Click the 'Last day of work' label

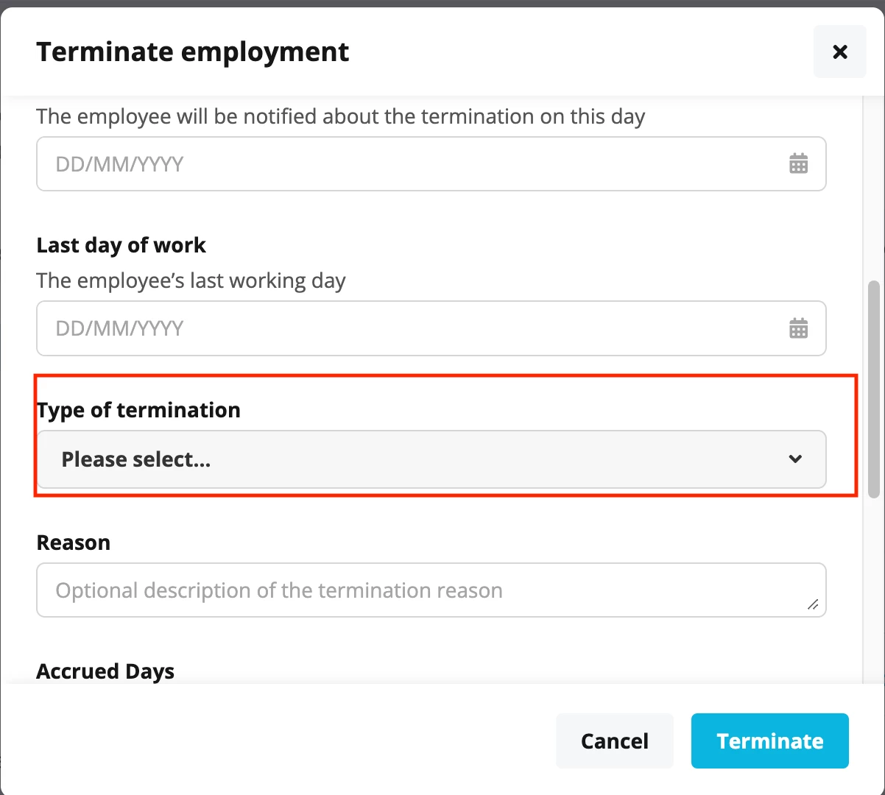click(121, 245)
